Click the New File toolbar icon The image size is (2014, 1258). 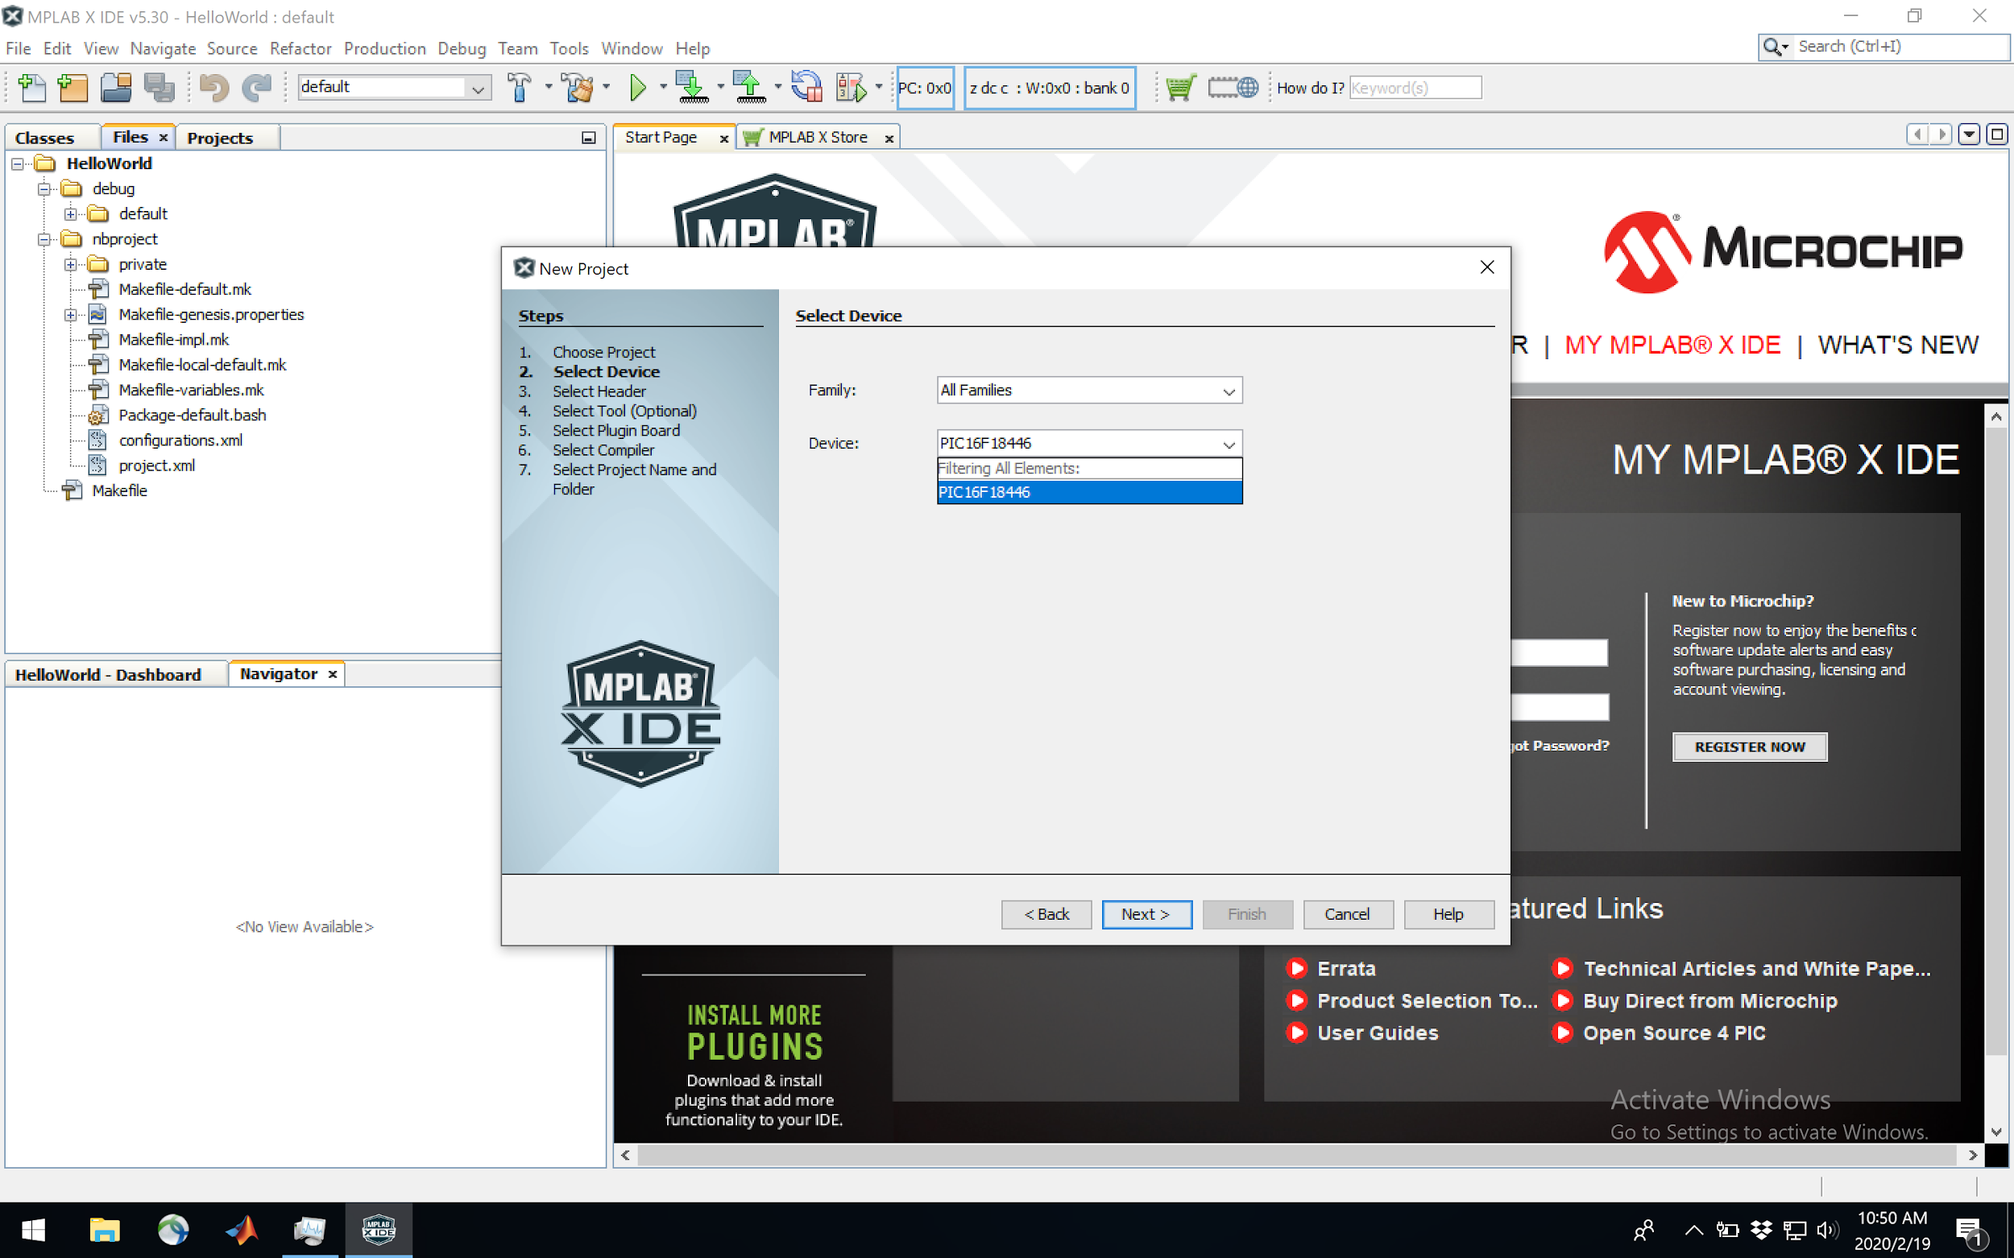click(31, 87)
